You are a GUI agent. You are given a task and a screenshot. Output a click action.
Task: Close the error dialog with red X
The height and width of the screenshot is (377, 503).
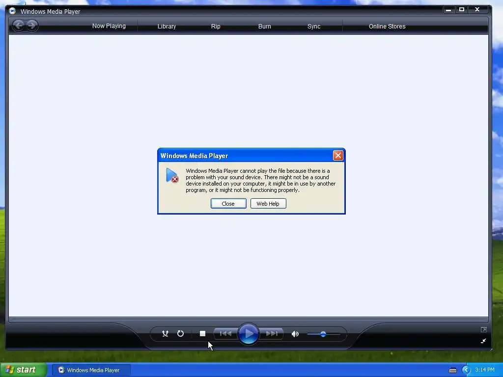pyautogui.click(x=338, y=156)
